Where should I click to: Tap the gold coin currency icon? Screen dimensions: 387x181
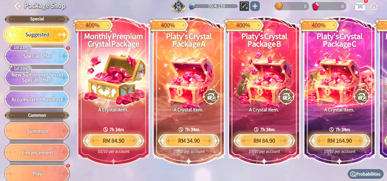pyautogui.click(x=278, y=6)
